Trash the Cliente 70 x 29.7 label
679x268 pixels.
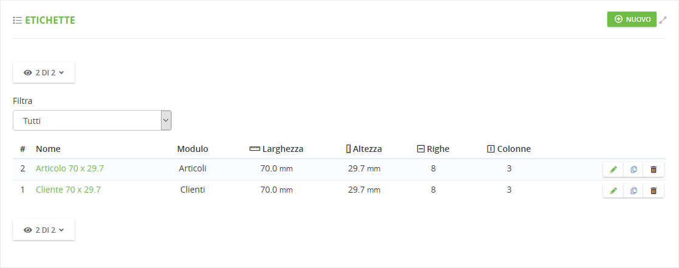pyautogui.click(x=653, y=191)
